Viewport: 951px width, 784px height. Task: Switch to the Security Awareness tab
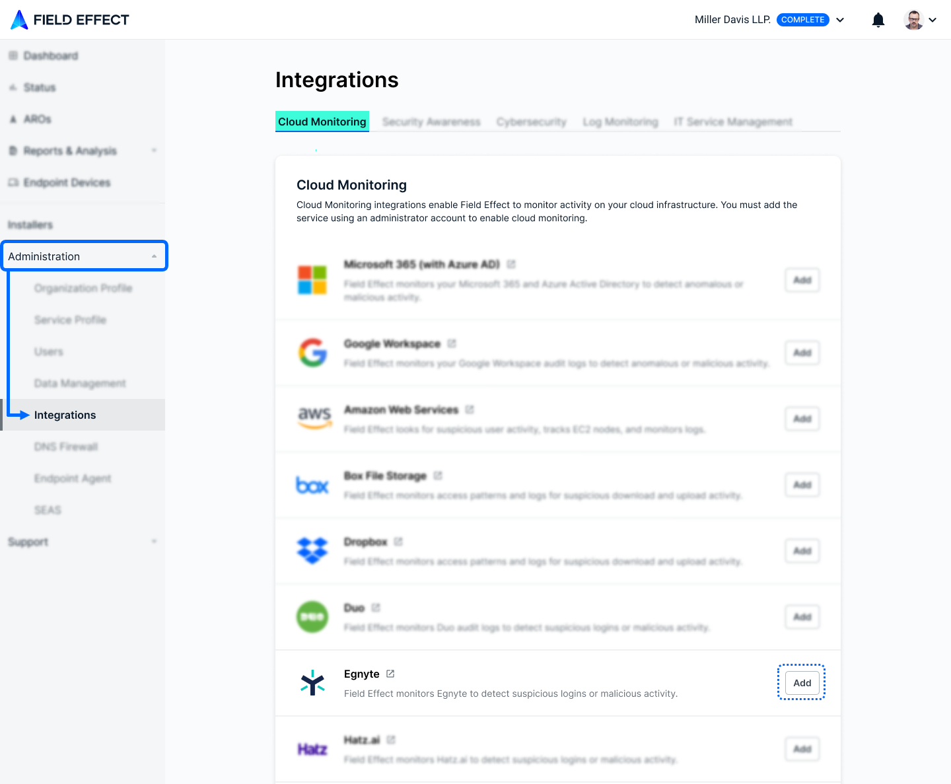[431, 122]
